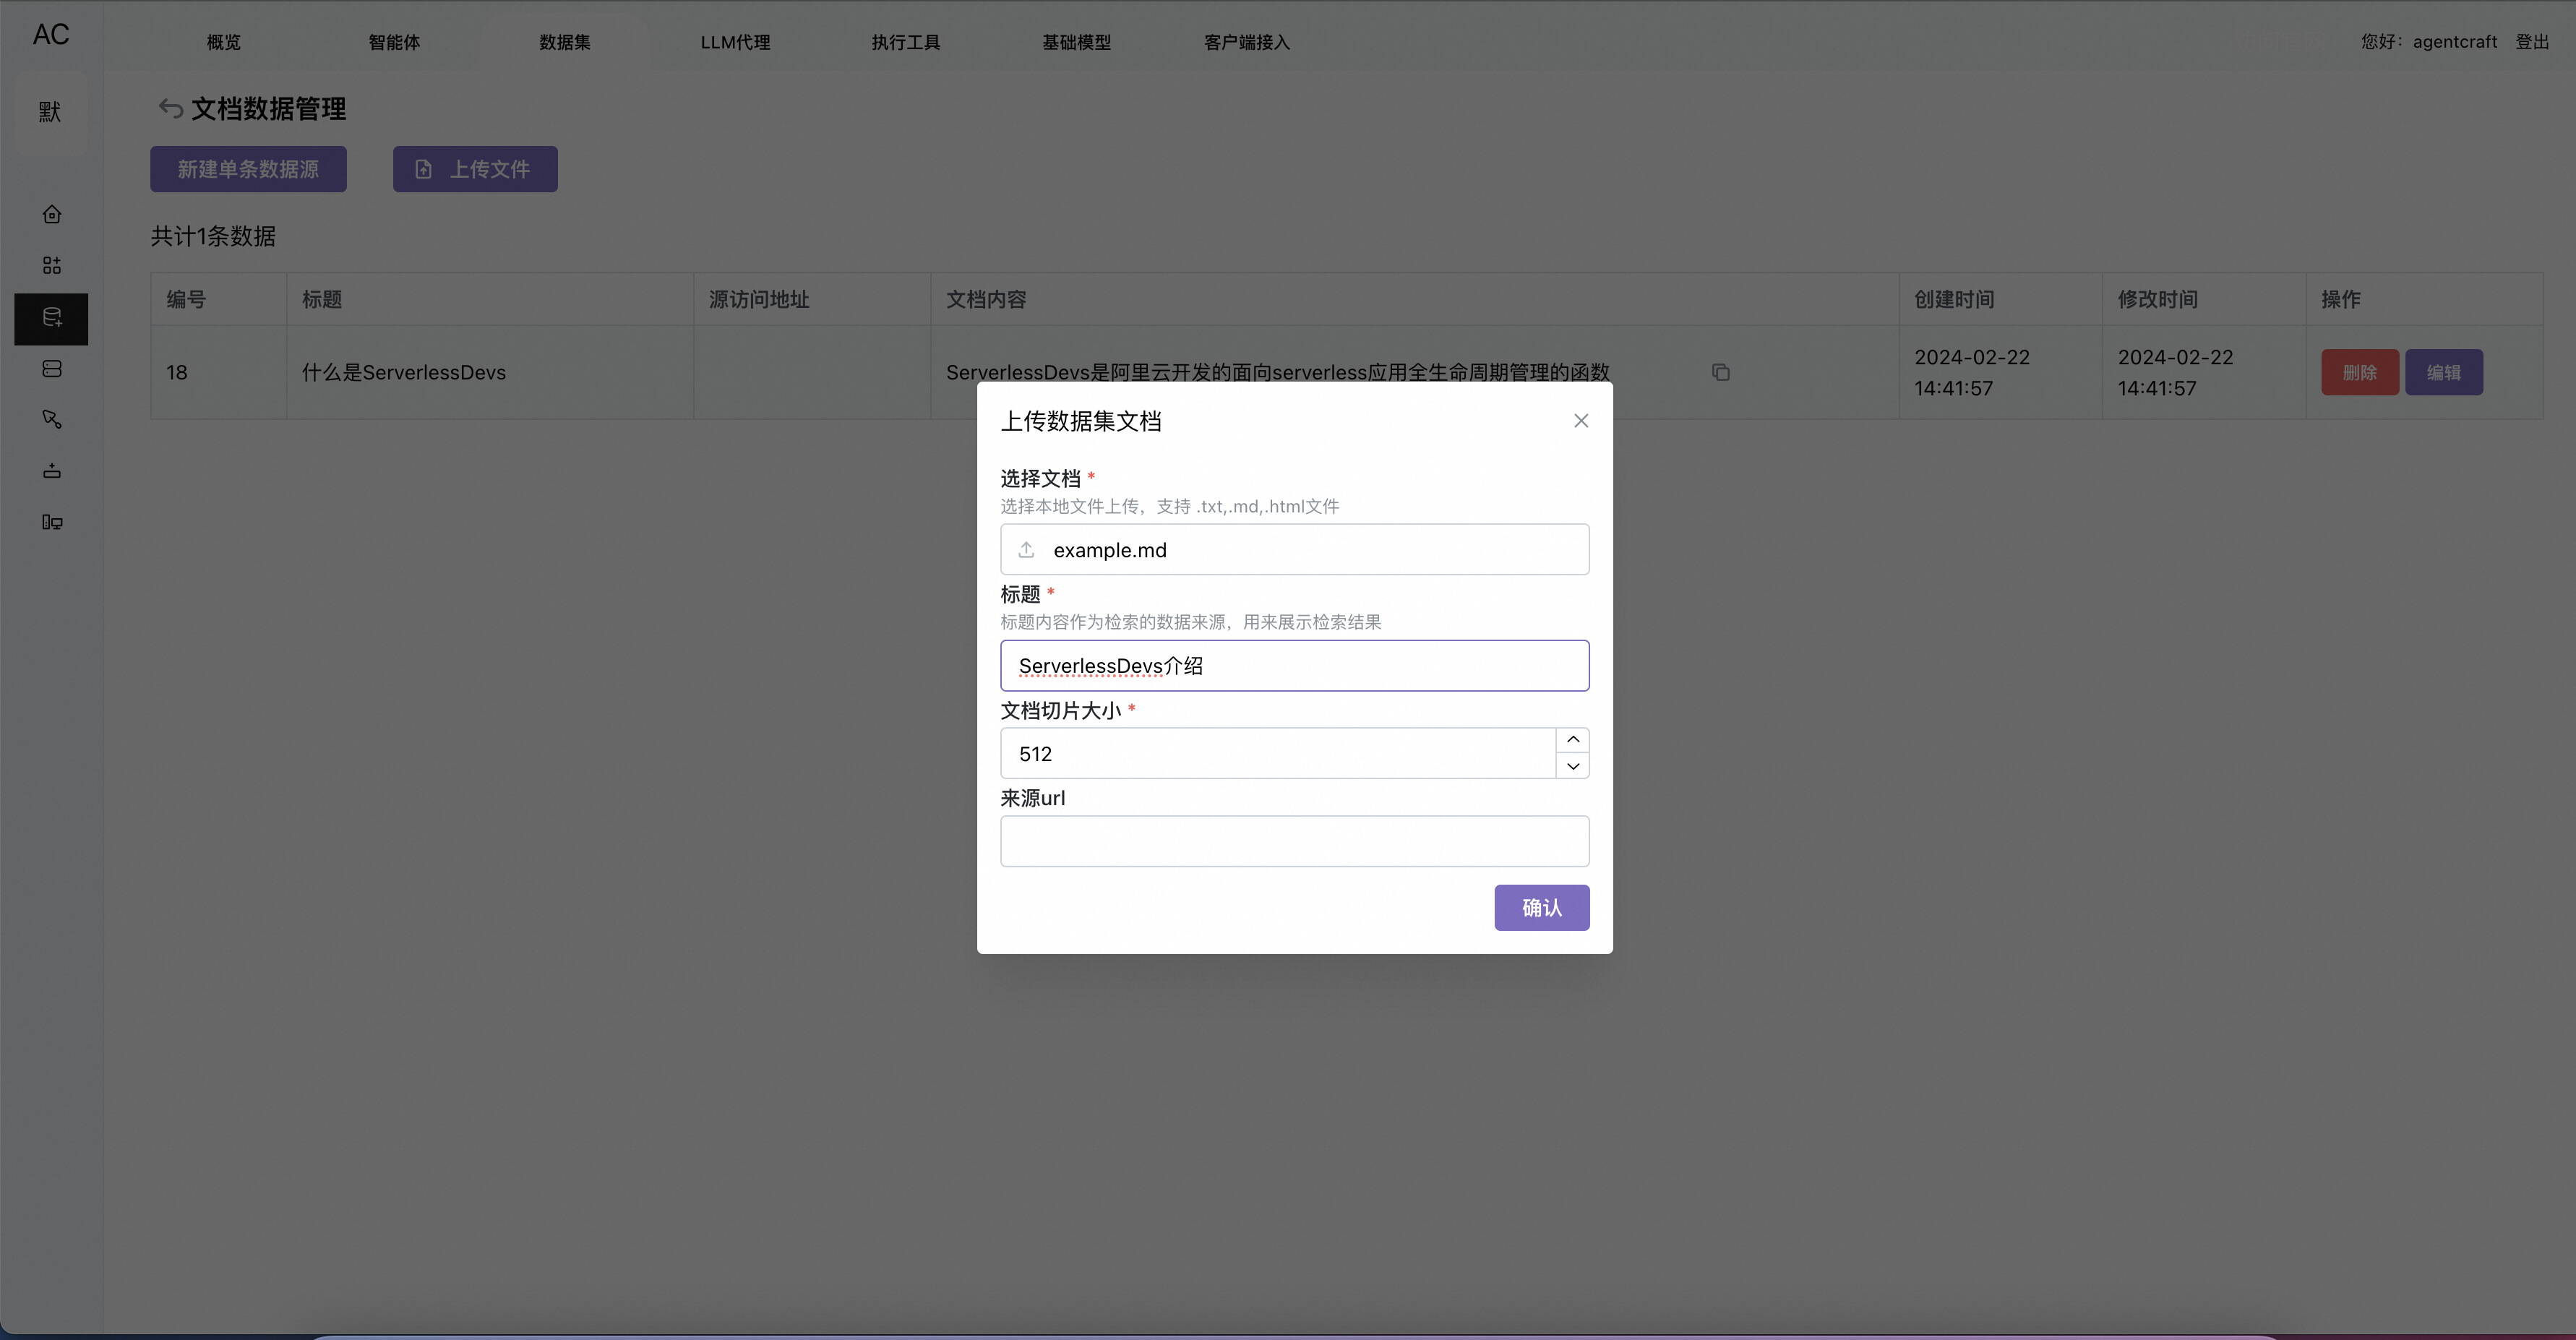The image size is (2576, 1340).
Task: Close the 上传数据集文档 dialog
Action: (1581, 421)
